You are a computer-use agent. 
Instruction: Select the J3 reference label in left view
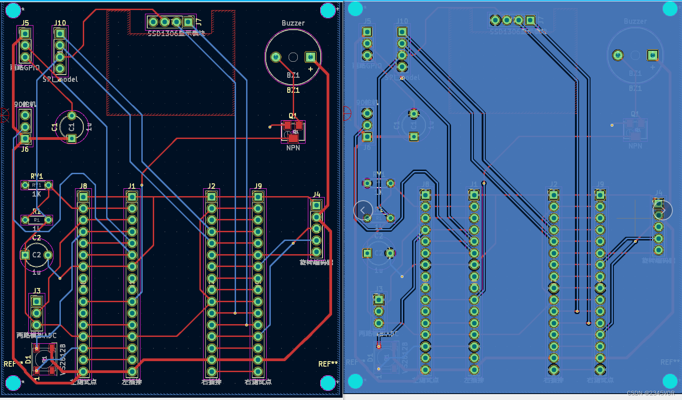click(37, 291)
